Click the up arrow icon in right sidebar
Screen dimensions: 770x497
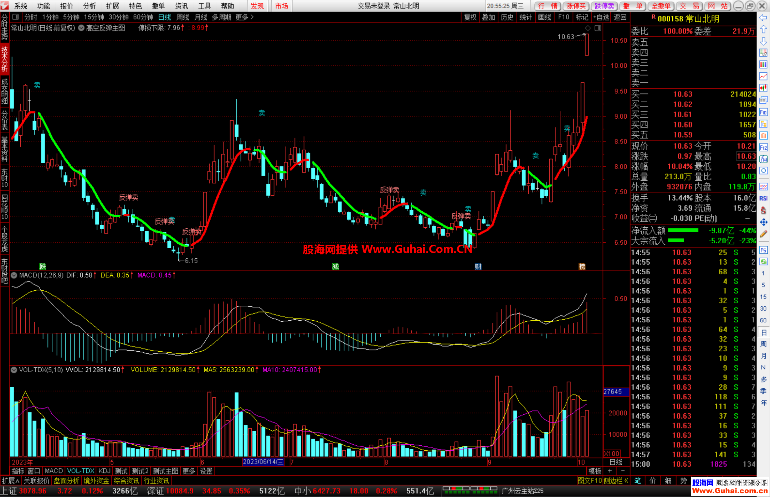763,30
